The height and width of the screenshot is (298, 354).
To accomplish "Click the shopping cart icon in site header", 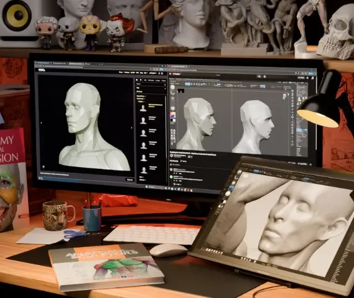I will tap(162, 73).
